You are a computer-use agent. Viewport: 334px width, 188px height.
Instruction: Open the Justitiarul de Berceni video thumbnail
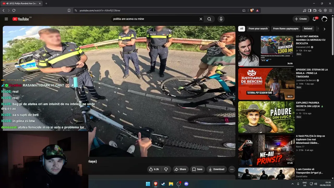pyautogui.click(x=266, y=84)
